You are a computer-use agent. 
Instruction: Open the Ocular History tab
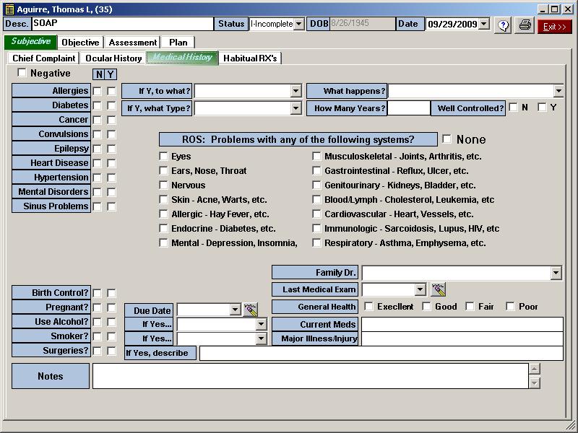click(x=113, y=58)
